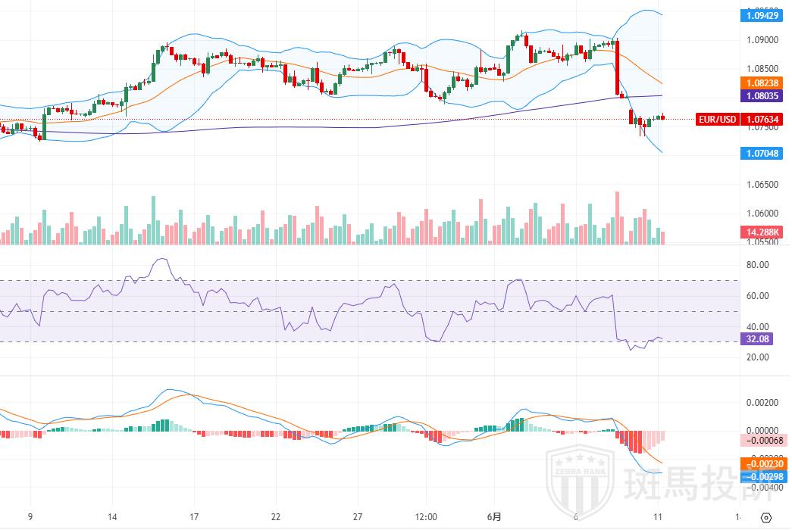Click the 14.288K volume label
792x530 pixels.
tap(765, 233)
